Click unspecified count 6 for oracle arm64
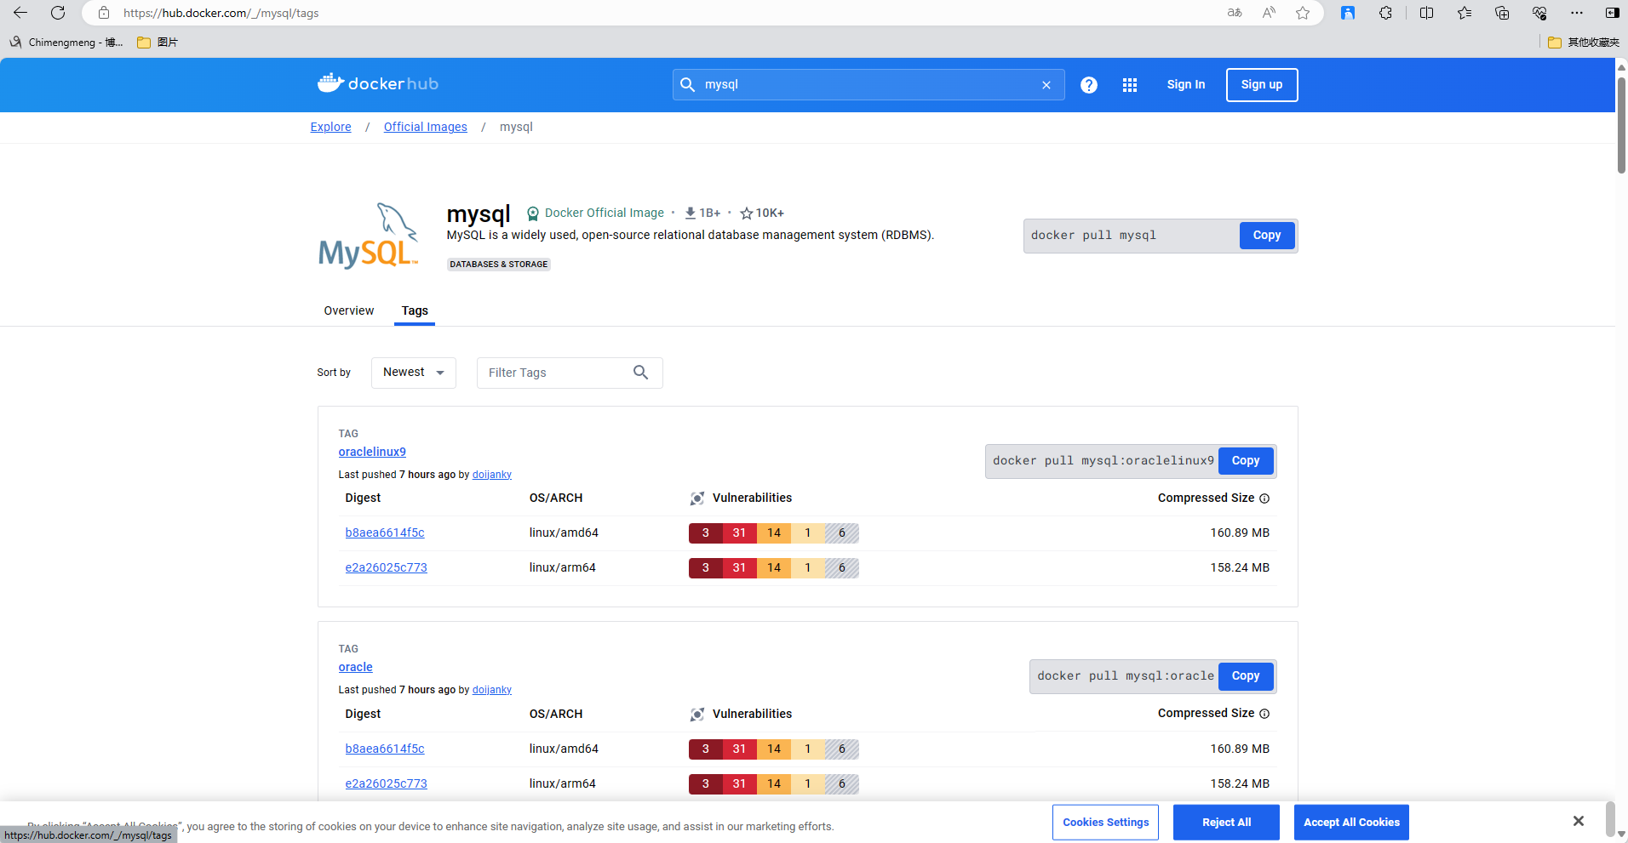The height and width of the screenshot is (843, 1628). 842,784
